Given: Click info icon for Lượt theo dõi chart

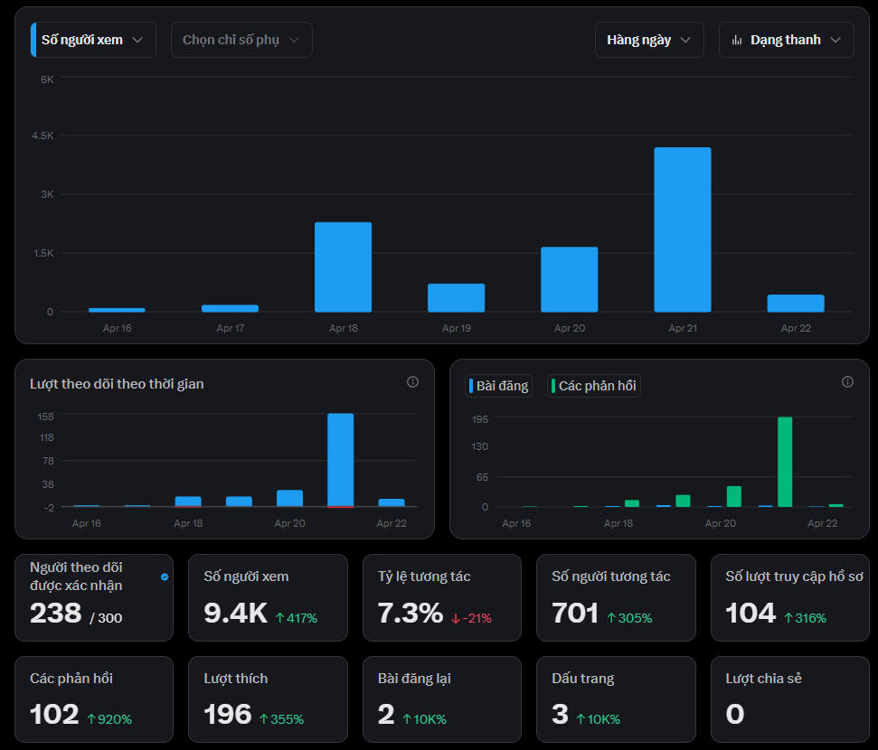Looking at the screenshot, I should pos(412,381).
